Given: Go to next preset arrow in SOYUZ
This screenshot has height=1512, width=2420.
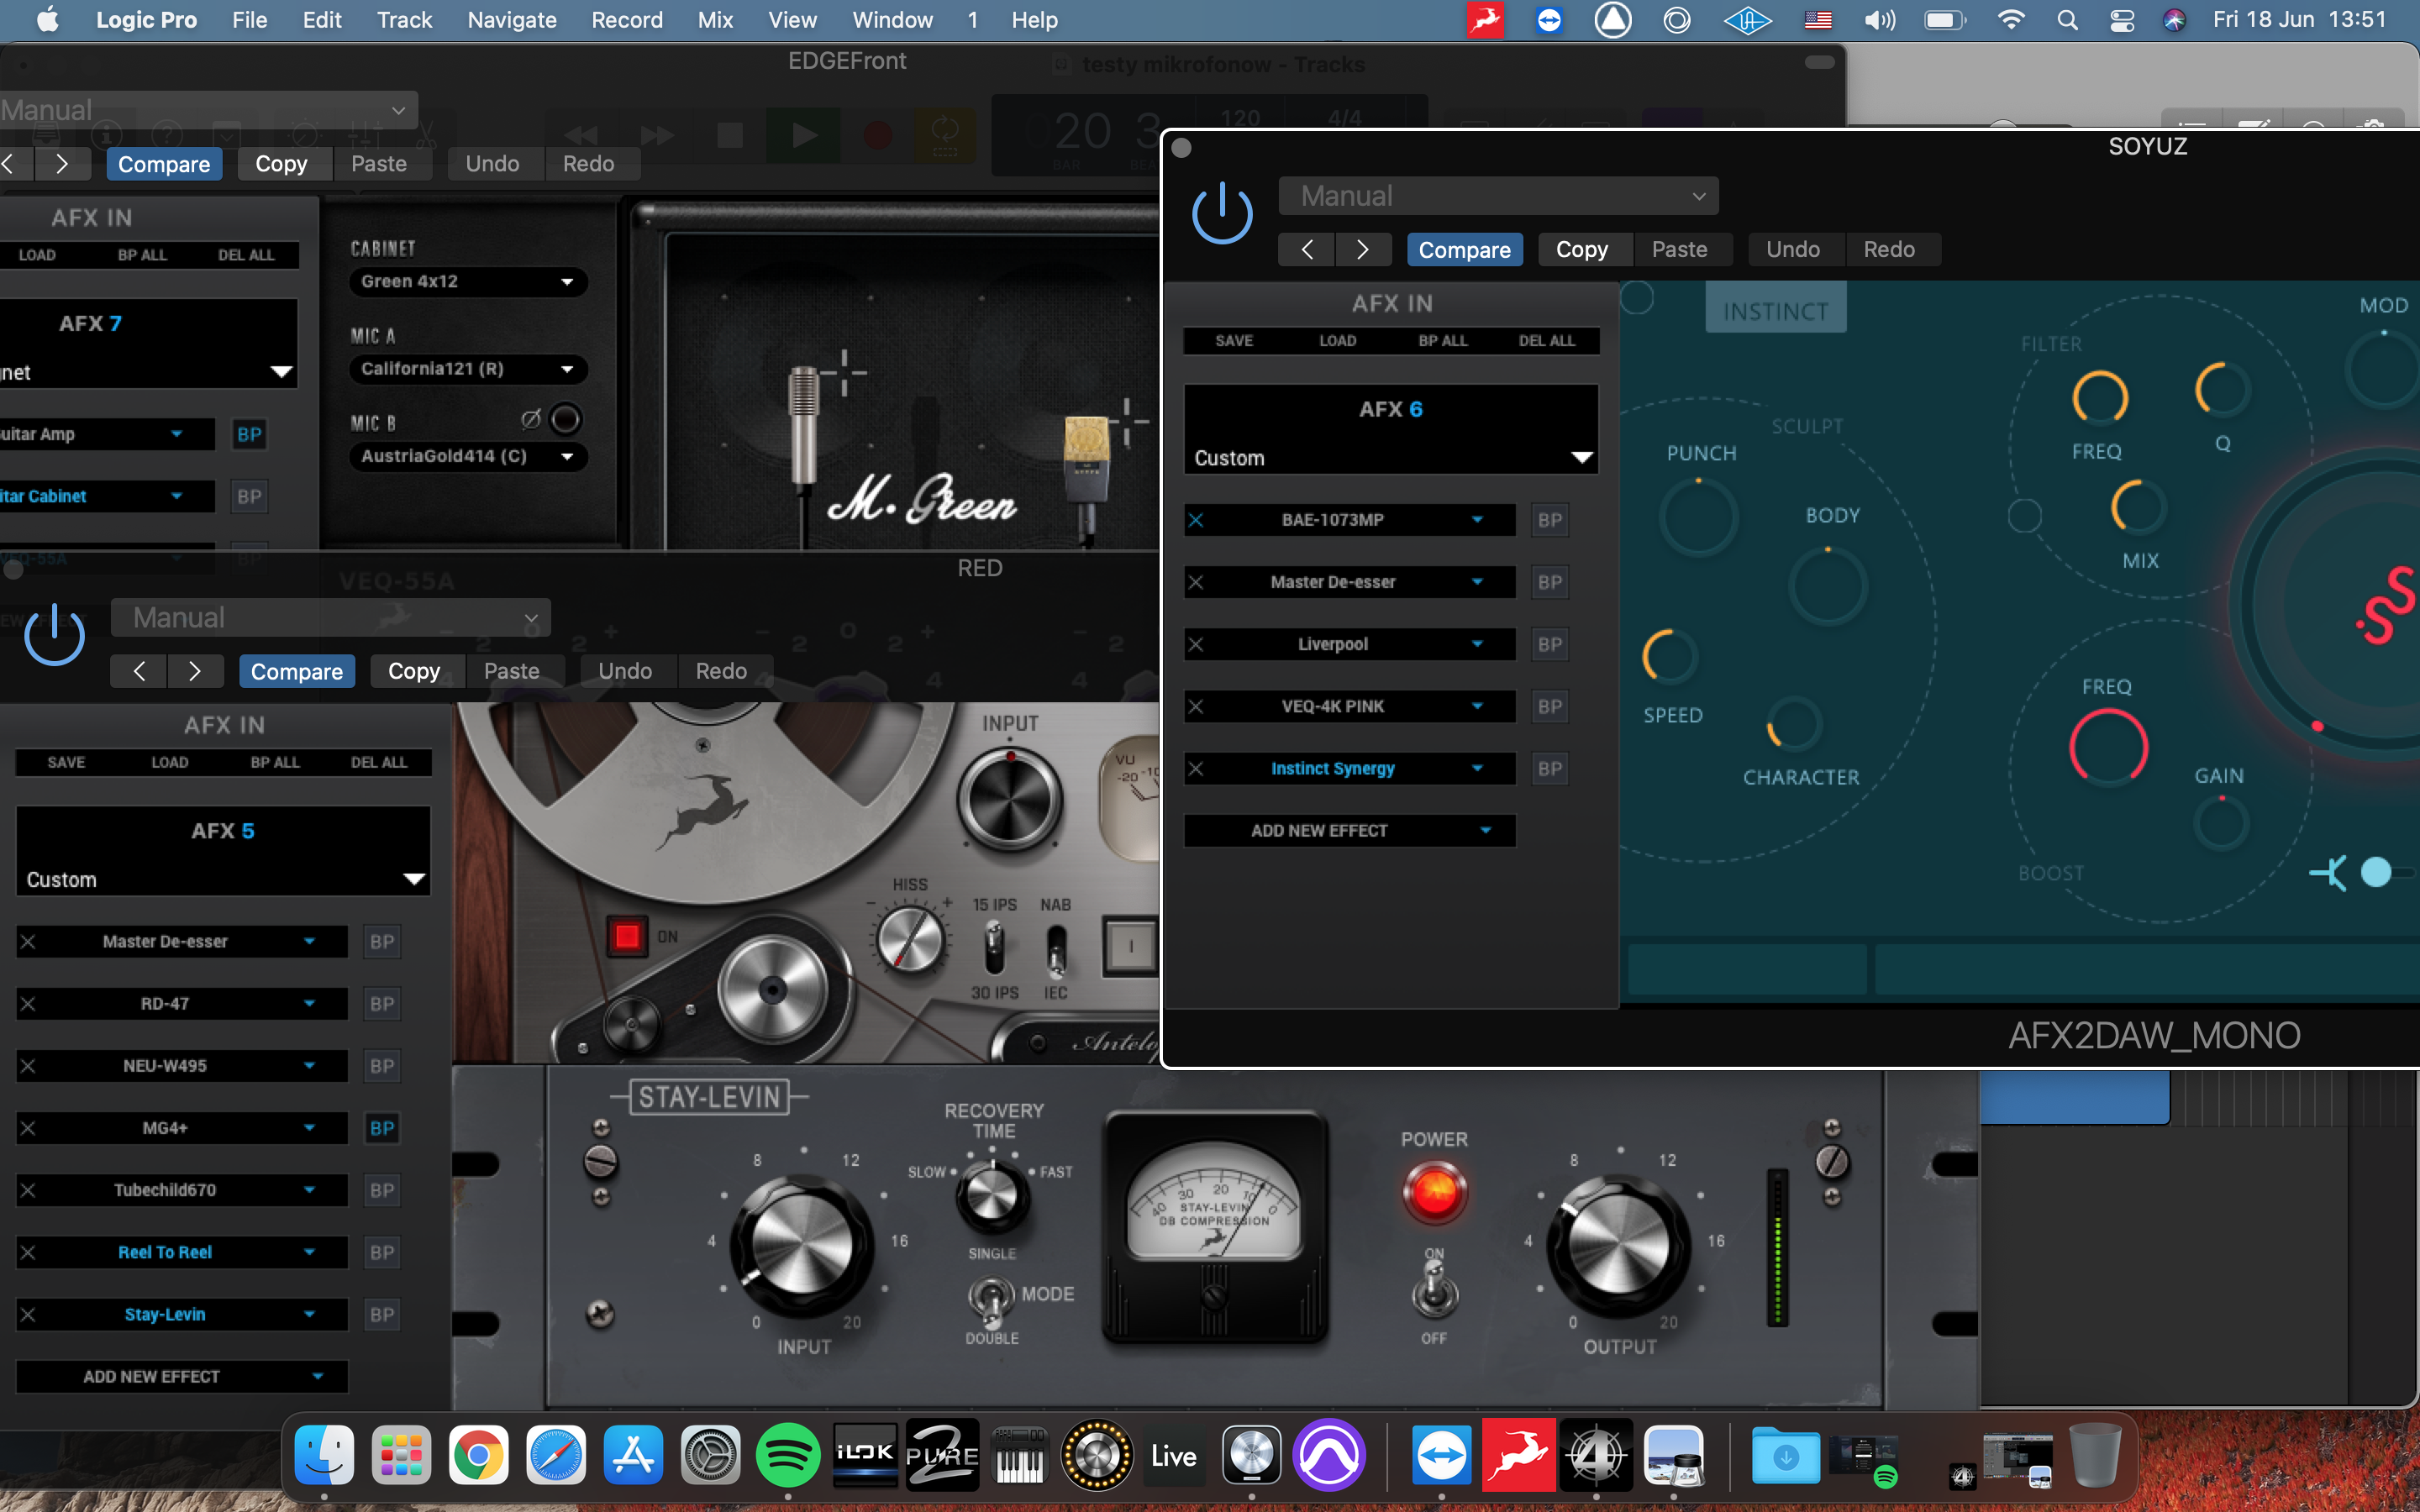Looking at the screenshot, I should 1362,249.
